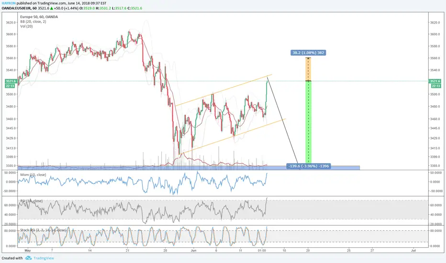Select the green up-arrow price change indicator

pos(52,8)
